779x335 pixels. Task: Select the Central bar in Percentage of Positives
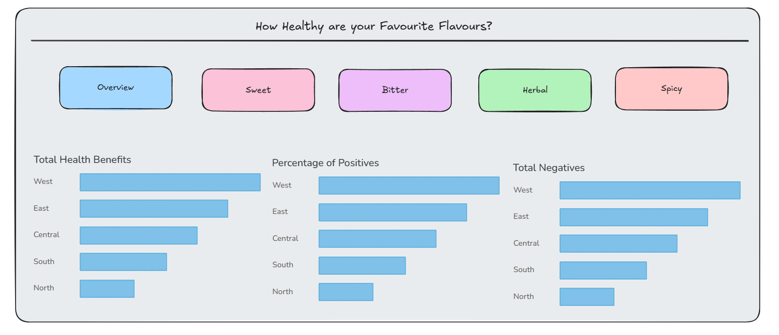coord(378,239)
